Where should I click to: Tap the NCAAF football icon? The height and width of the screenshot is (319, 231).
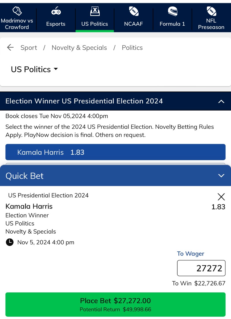click(133, 11)
